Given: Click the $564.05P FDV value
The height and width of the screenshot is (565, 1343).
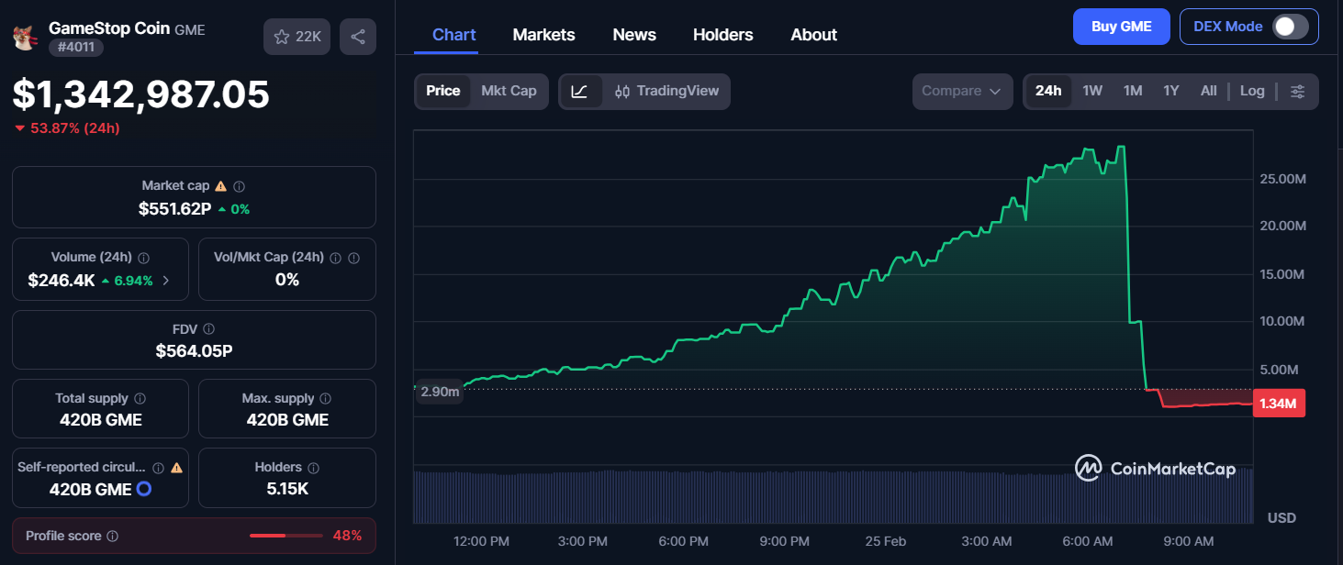Looking at the screenshot, I should pyautogui.click(x=194, y=350).
